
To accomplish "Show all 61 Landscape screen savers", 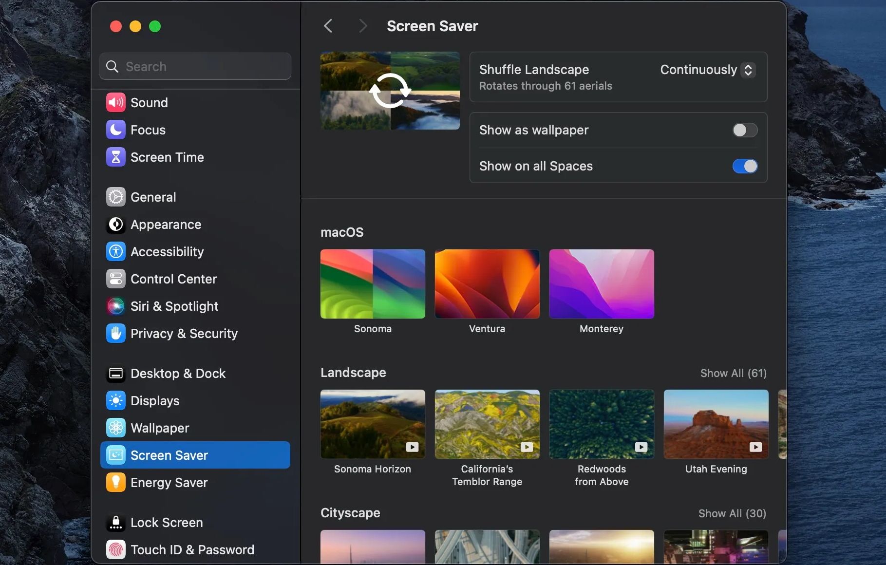I will tap(734, 373).
